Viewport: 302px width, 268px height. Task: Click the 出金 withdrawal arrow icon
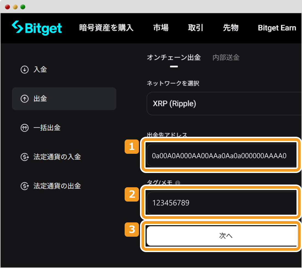tap(24, 99)
